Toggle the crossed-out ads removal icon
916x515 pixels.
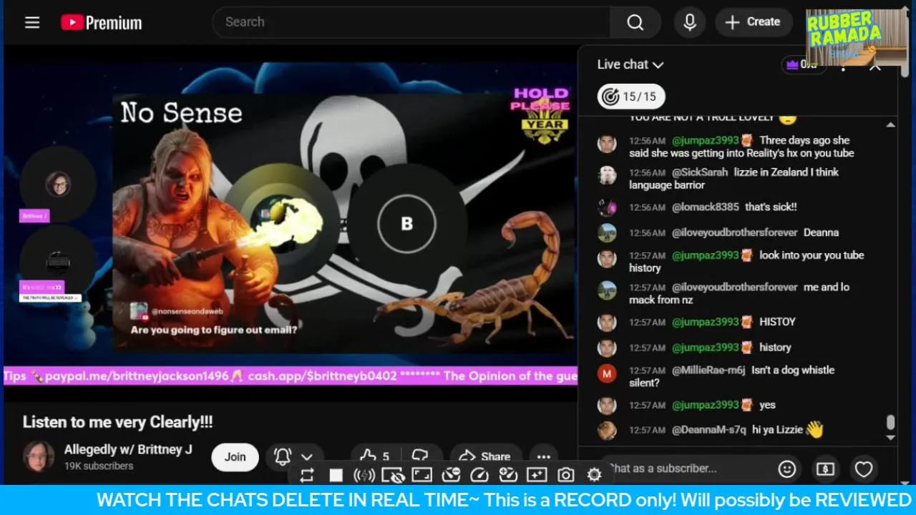click(393, 475)
